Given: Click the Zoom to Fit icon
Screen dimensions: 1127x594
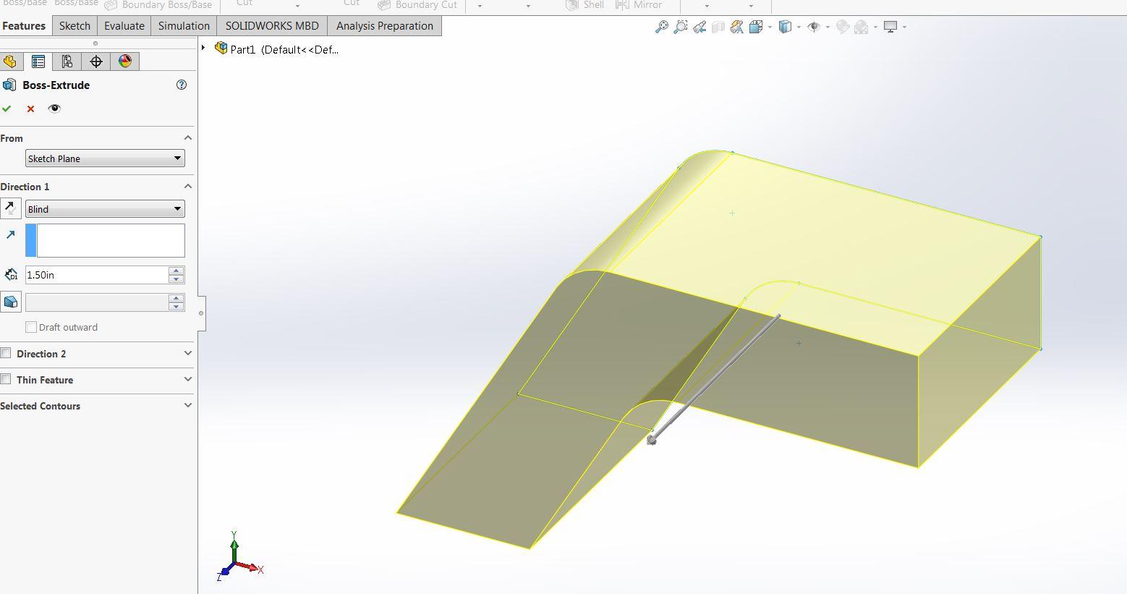Looking at the screenshot, I should coord(661,27).
